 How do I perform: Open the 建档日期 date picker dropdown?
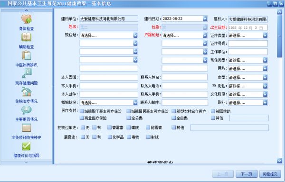205,18
